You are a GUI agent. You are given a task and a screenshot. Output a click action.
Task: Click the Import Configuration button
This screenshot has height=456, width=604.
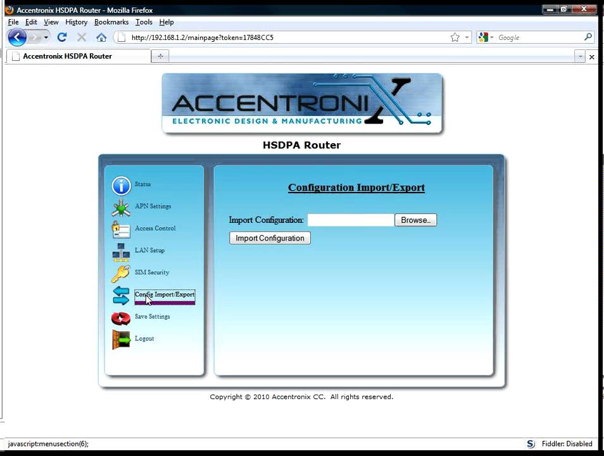point(270,238)
